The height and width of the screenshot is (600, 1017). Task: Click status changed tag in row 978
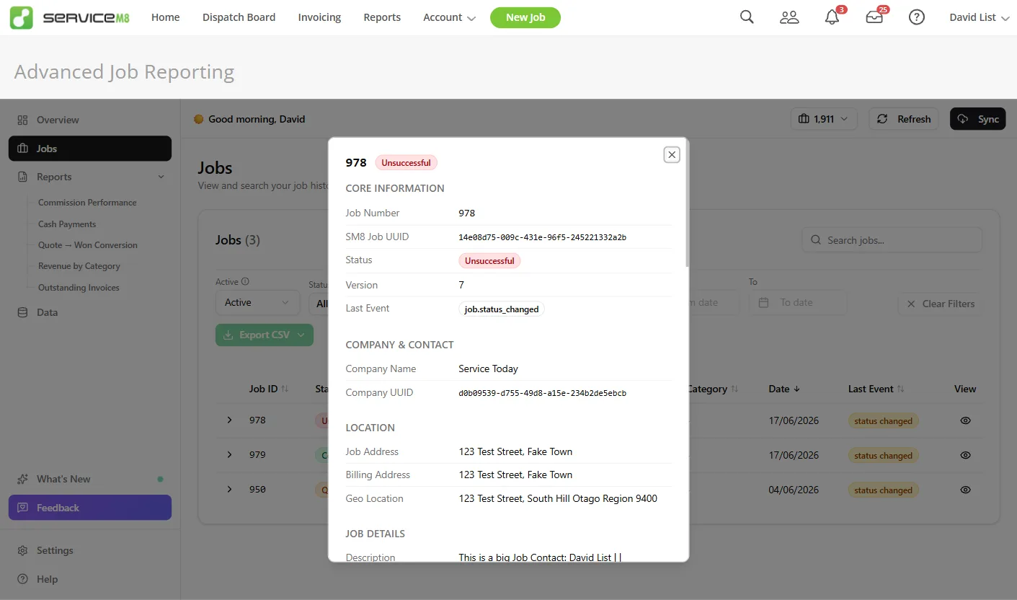pos(883,421)
